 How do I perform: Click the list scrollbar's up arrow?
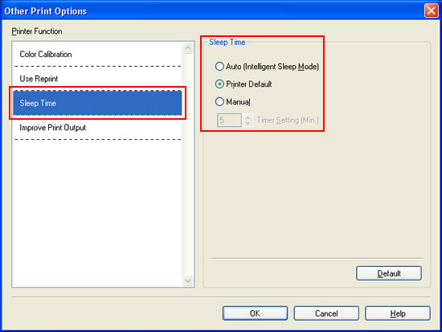[188, 48]
